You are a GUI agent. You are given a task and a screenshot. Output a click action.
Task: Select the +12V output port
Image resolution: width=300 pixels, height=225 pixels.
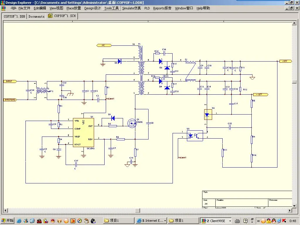click(286, 61)
